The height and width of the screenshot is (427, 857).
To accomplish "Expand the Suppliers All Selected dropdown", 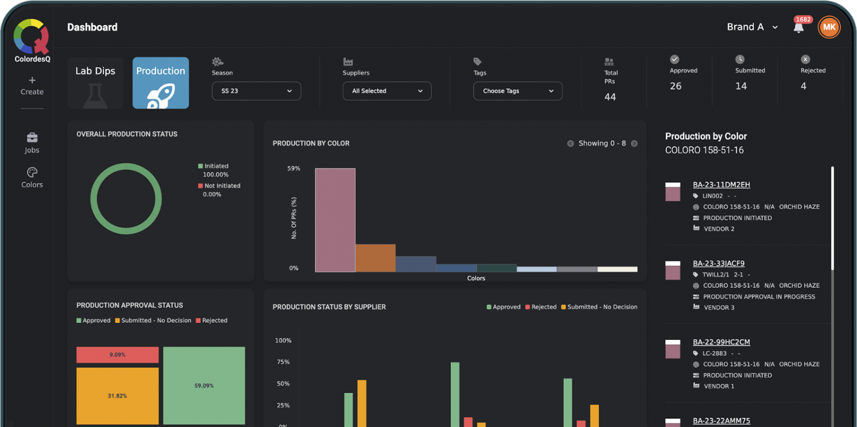I will [x=387, y=91].
